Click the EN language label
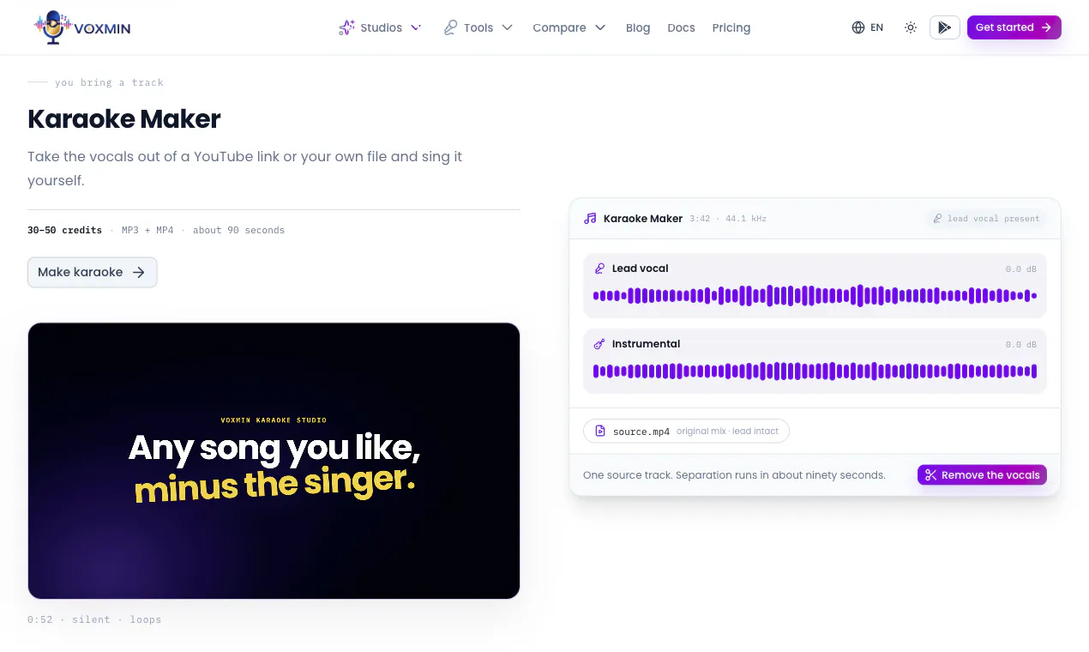The image size is (1089, 652). 876,27
